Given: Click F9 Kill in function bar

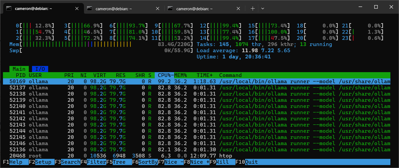Looking at the screenshot, I should [222, 162].
